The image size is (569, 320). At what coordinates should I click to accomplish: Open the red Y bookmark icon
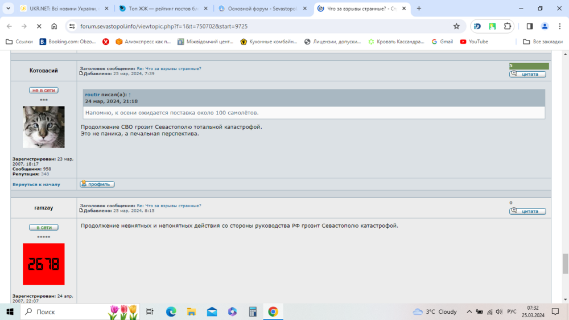click(106, 42)
